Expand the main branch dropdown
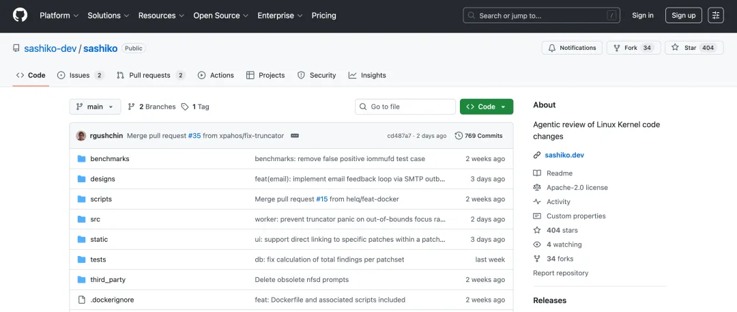This screenshot has width=737, height=312. tap(95, 107)
